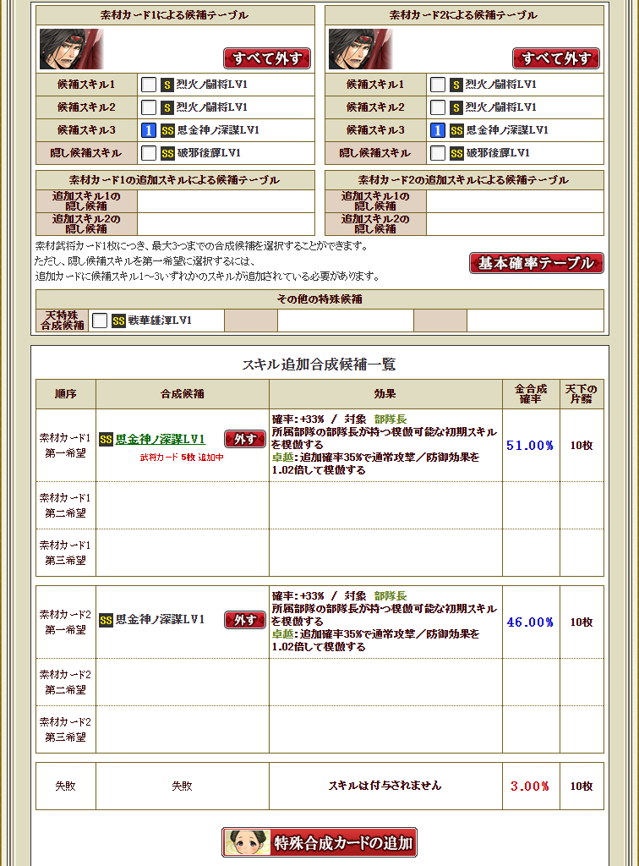Click SS icon in card 2 first choice row

point(106,620)
